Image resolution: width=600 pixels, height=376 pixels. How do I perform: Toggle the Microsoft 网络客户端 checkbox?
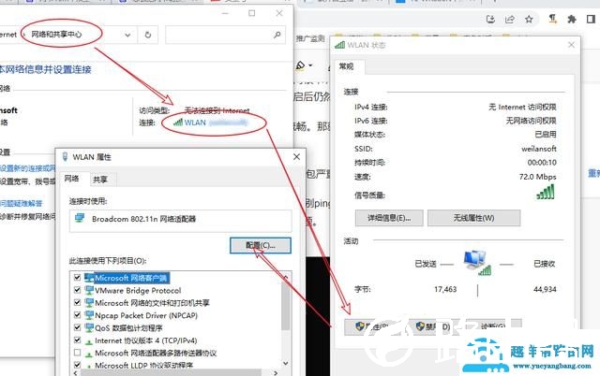click(77, 278)
